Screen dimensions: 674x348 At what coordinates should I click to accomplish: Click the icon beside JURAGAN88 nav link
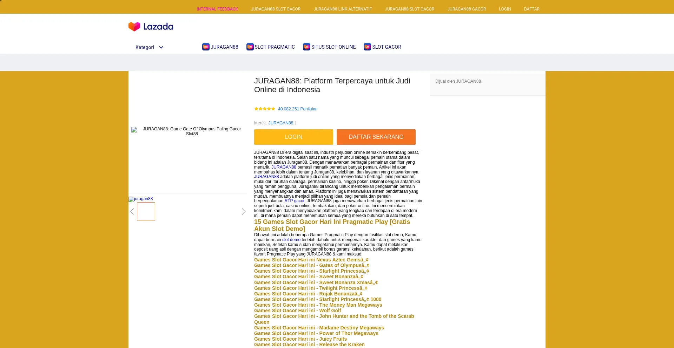pyautogui.click(x=206, y=47)
